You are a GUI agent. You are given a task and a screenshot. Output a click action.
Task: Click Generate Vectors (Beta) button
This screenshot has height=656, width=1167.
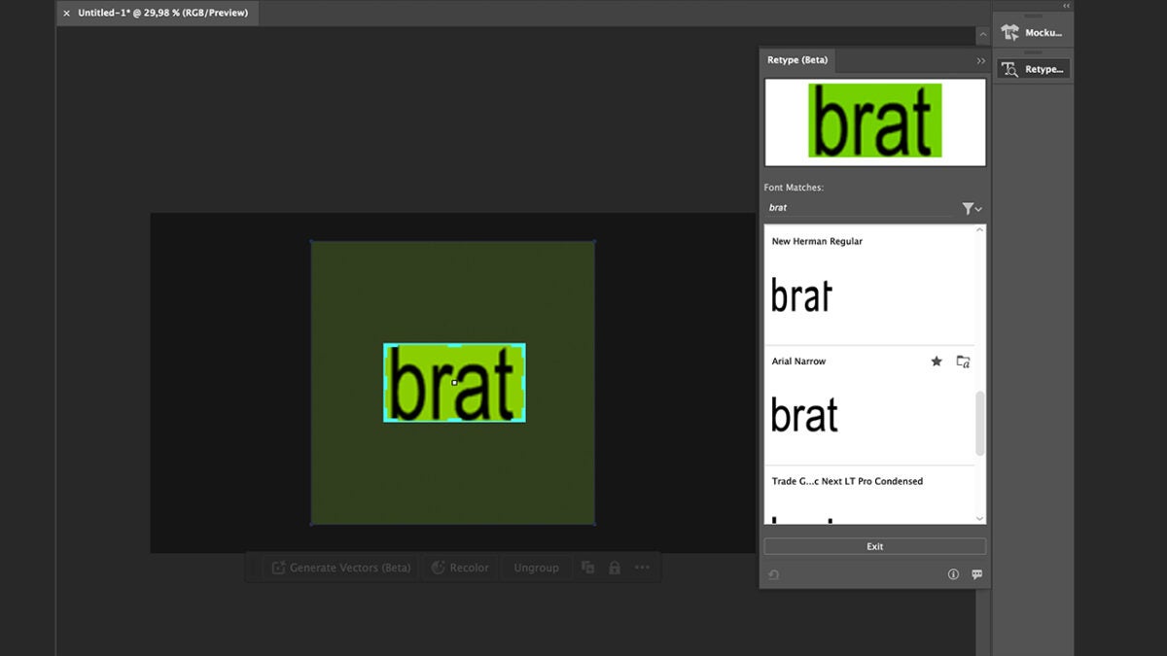point(340,568)
